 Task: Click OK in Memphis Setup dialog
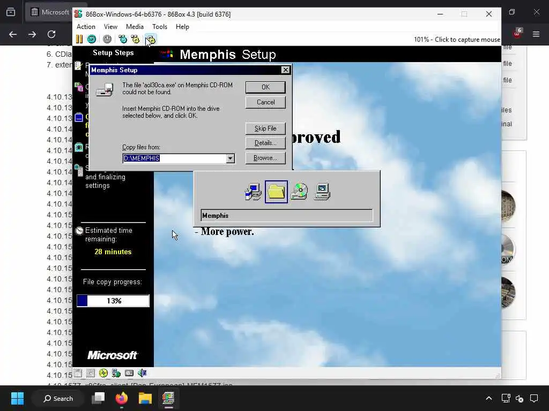point(265,87)
